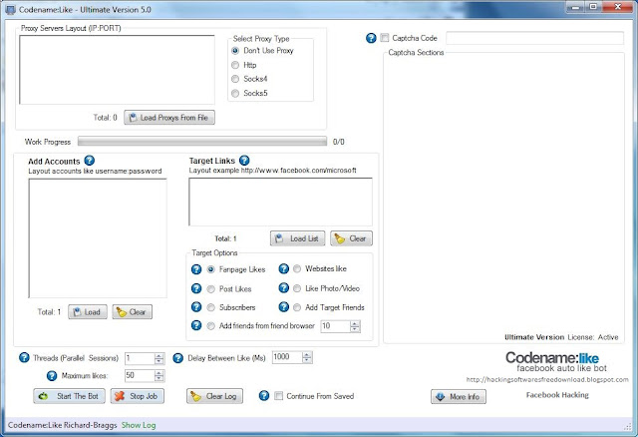Image resolution: width=638 pixels, height=437 pixels.
Task: Click into the Proxy Servers list box
Action: pos(117,70)
